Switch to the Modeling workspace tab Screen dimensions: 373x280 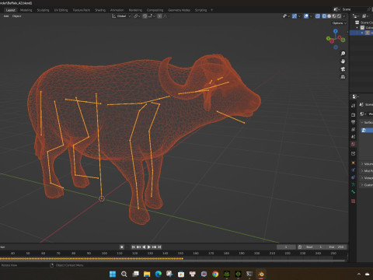[x=26, y=10]
